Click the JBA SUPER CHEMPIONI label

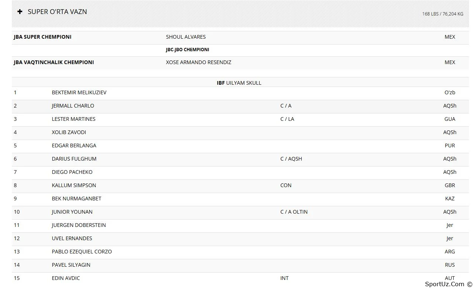tap(43, 37)
